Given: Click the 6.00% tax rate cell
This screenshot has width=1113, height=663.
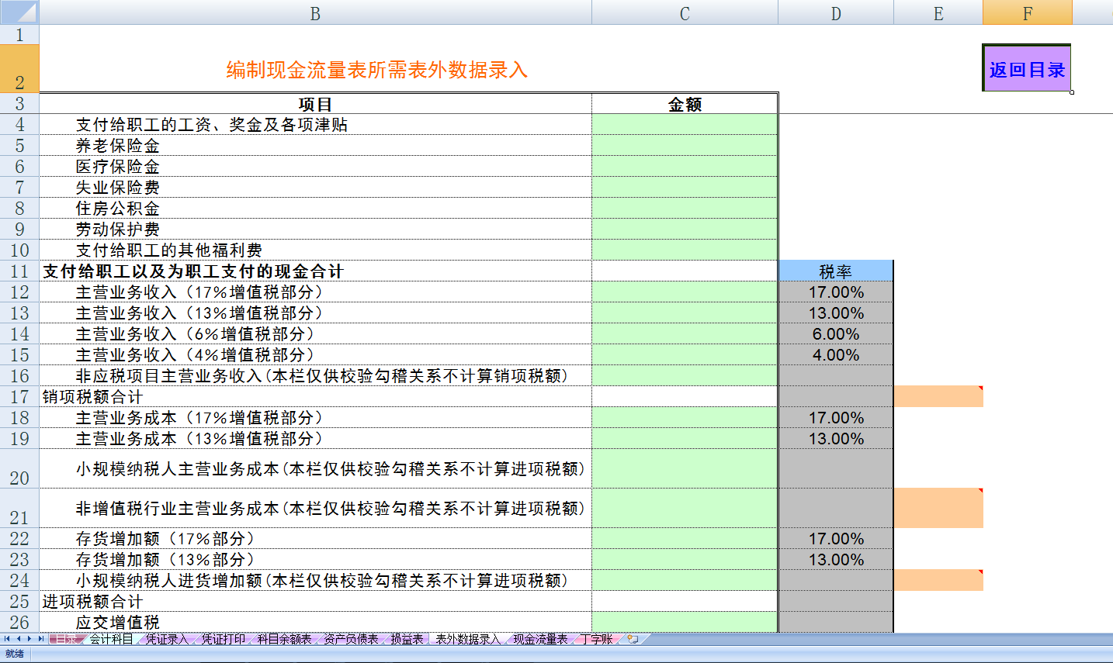Looking at the screenshot, I should point(836,334).
